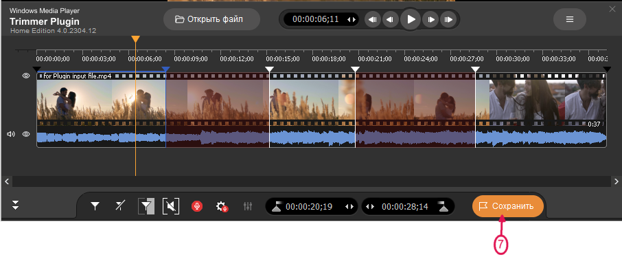Image resolution: width=622 pixels, height=266 pixels.
Task: Click the Remove marker icon
Action: [x=119, y=206]
